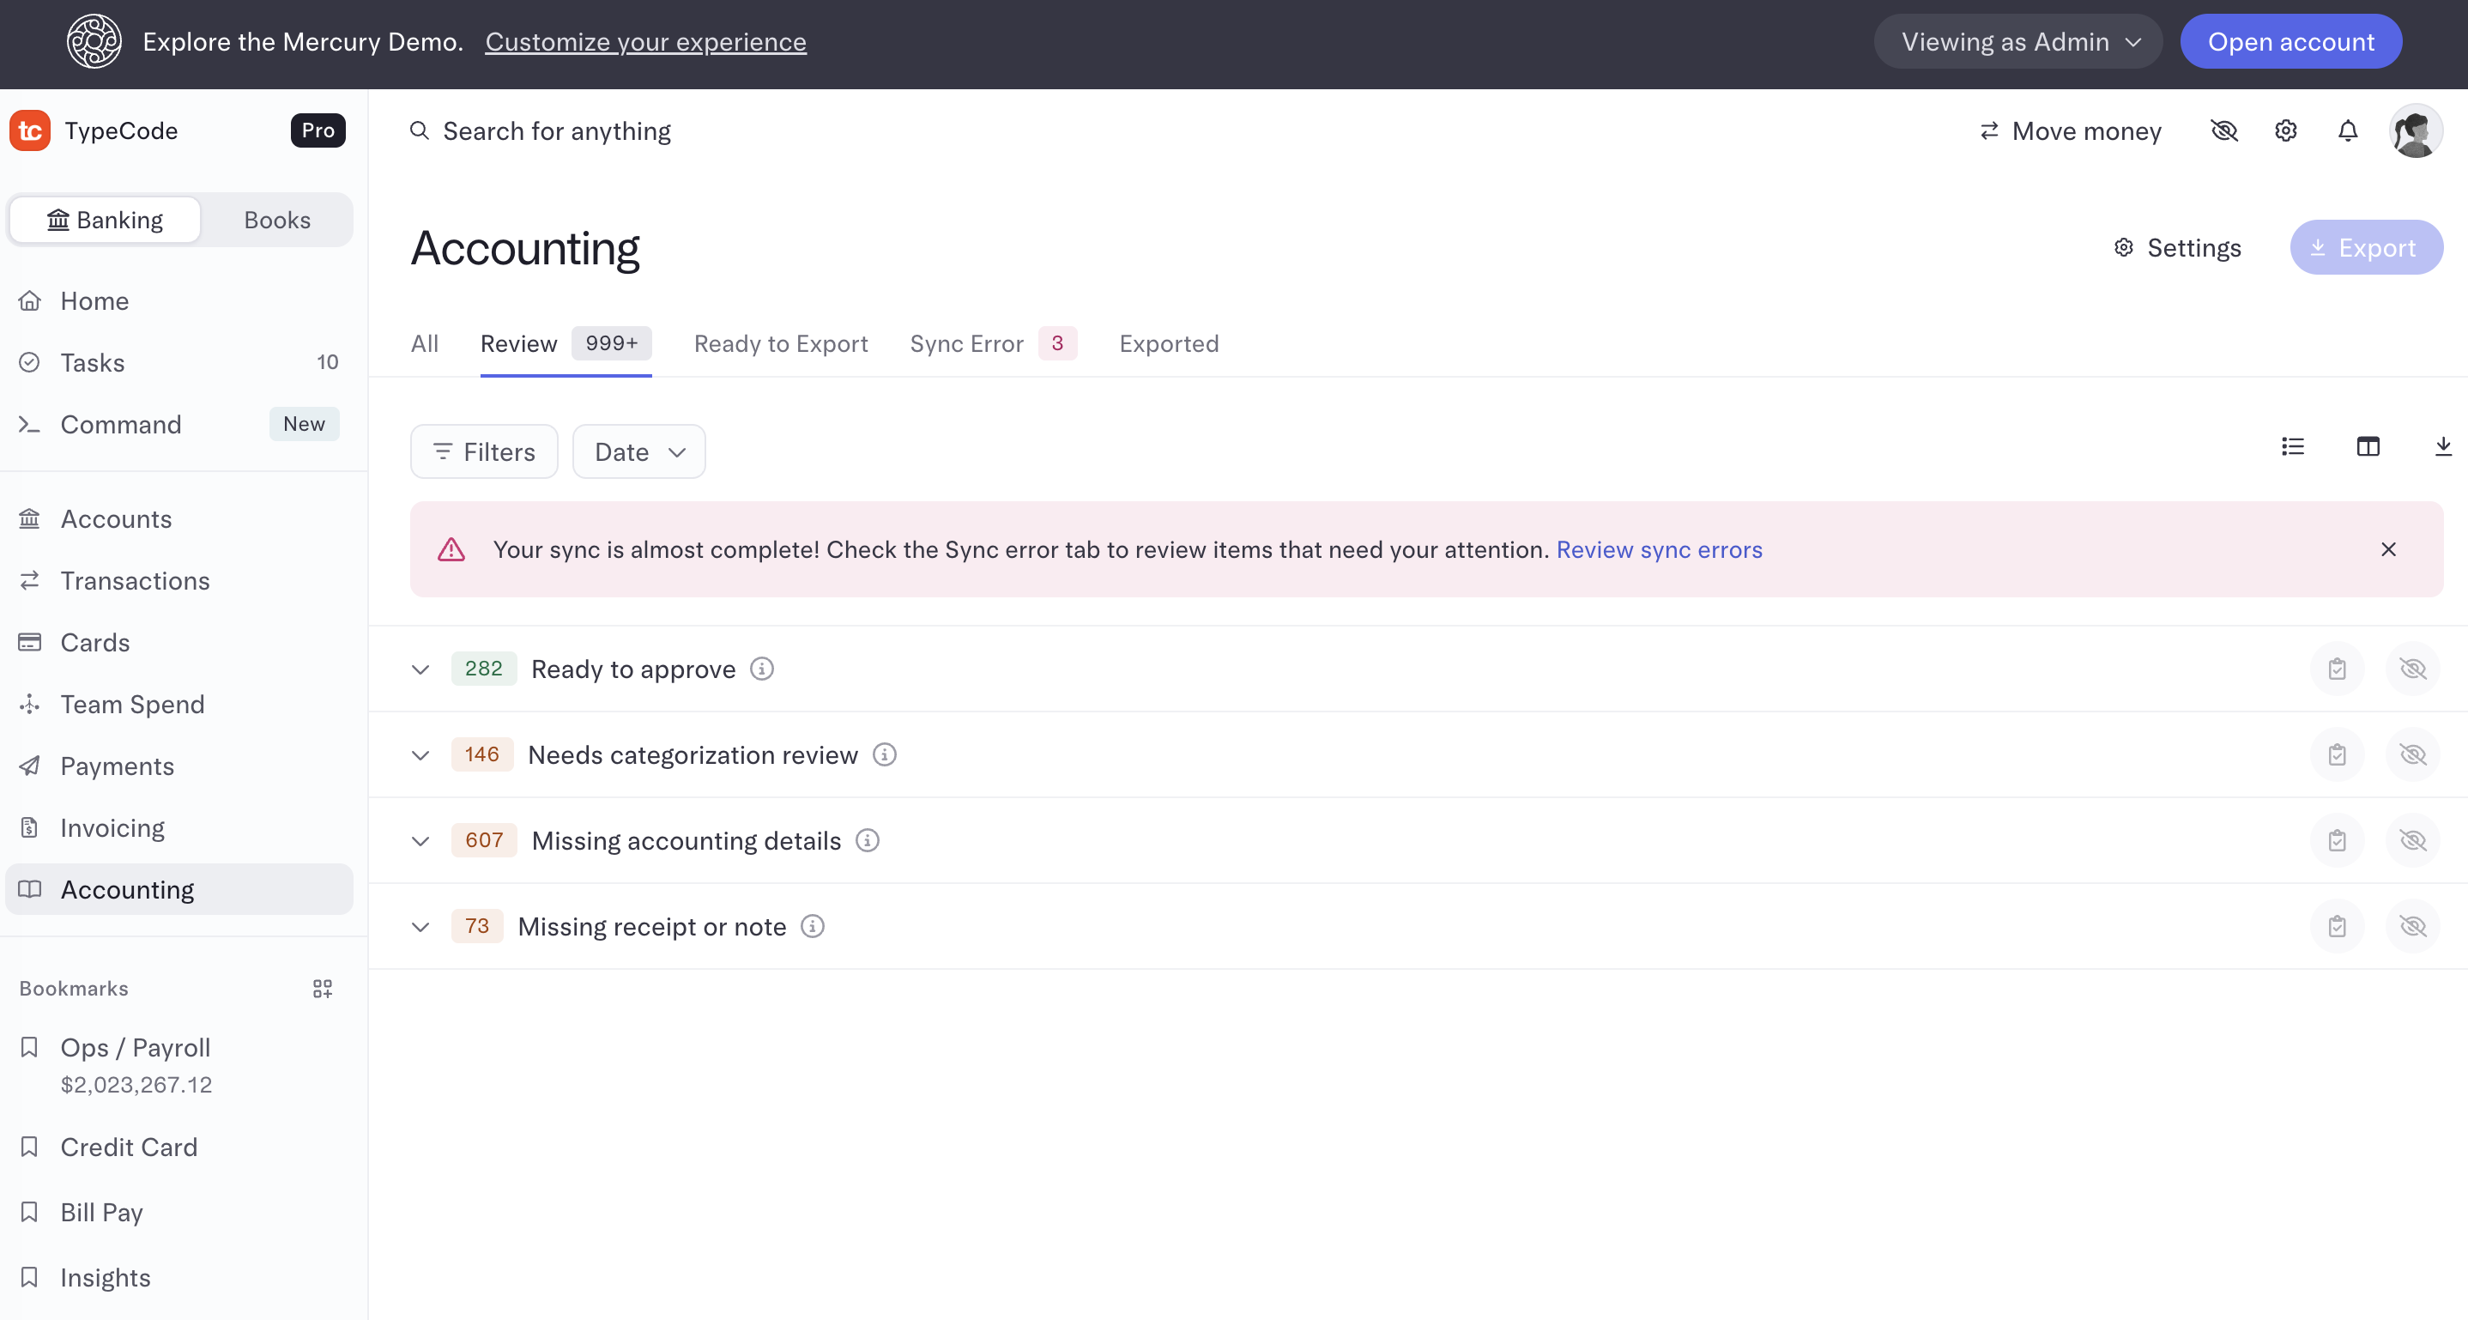
Task: Click info icon next to Needs categorization review
Action: click(x=884, y=754)
